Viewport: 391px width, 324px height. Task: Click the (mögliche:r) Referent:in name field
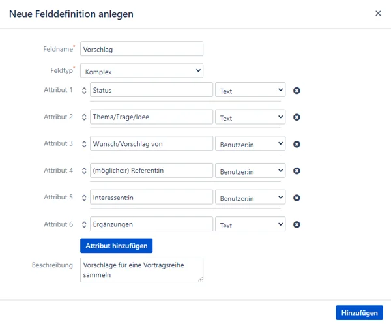tap(151, 171)
